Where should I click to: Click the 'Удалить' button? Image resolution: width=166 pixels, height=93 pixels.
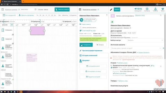[117, 10]
